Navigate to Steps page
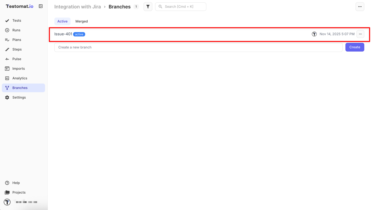This screenshot has height=210, width=374. point(17,50)
